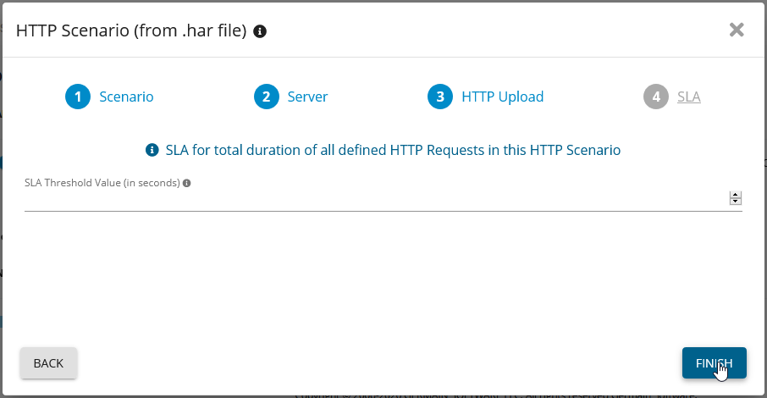767x398 pixels.
Task: Click the step 1 circle icon
Action: click(x=78, y=97)
